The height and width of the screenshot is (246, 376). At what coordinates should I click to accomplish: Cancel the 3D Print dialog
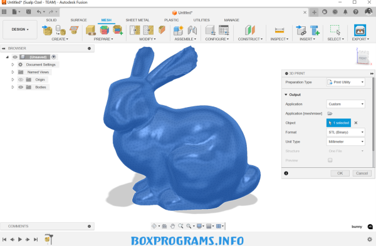[x=362, y=173]
